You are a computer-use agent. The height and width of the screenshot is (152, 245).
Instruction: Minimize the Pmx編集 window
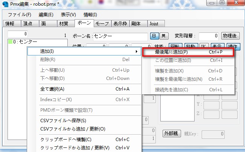pyautogui.click(x=212, y=3)
